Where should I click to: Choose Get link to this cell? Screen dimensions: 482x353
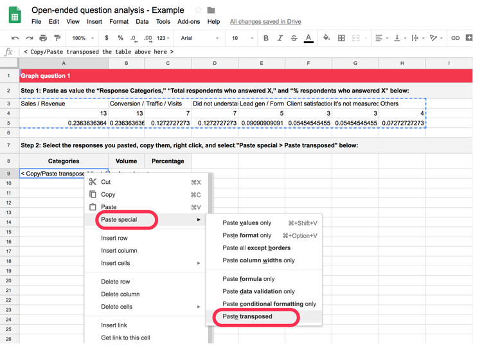point(145,338)
